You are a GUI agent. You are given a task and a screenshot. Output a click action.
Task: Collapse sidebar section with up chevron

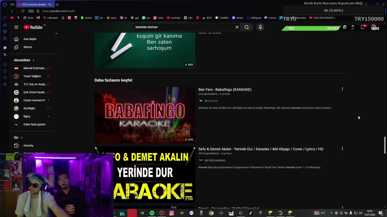[x=56, y=34]
